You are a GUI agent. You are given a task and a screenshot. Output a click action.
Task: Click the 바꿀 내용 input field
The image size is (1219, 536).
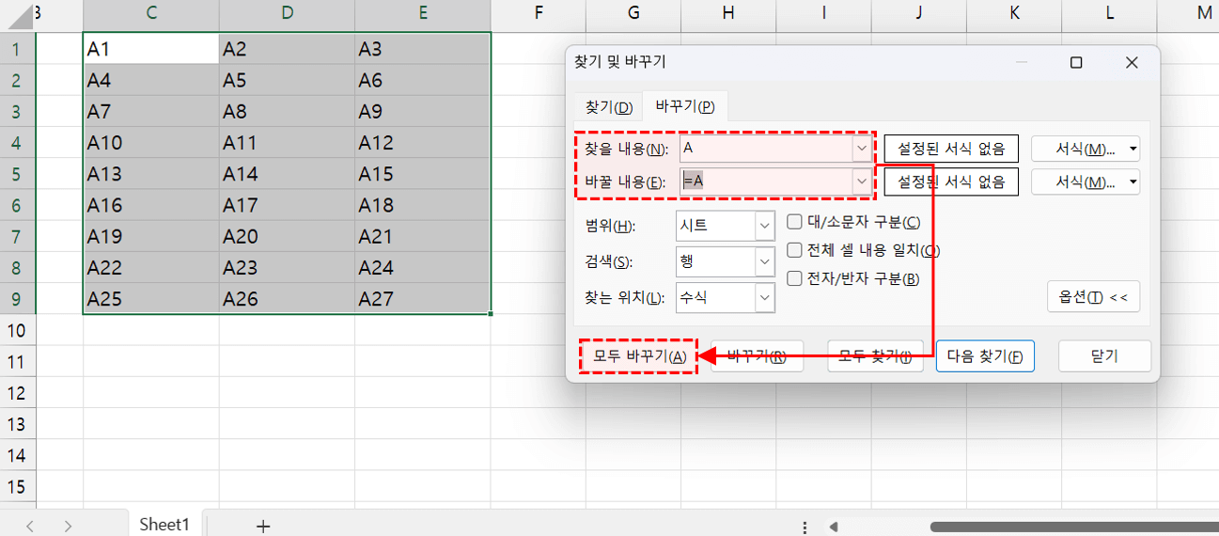[x=766, y=181]
